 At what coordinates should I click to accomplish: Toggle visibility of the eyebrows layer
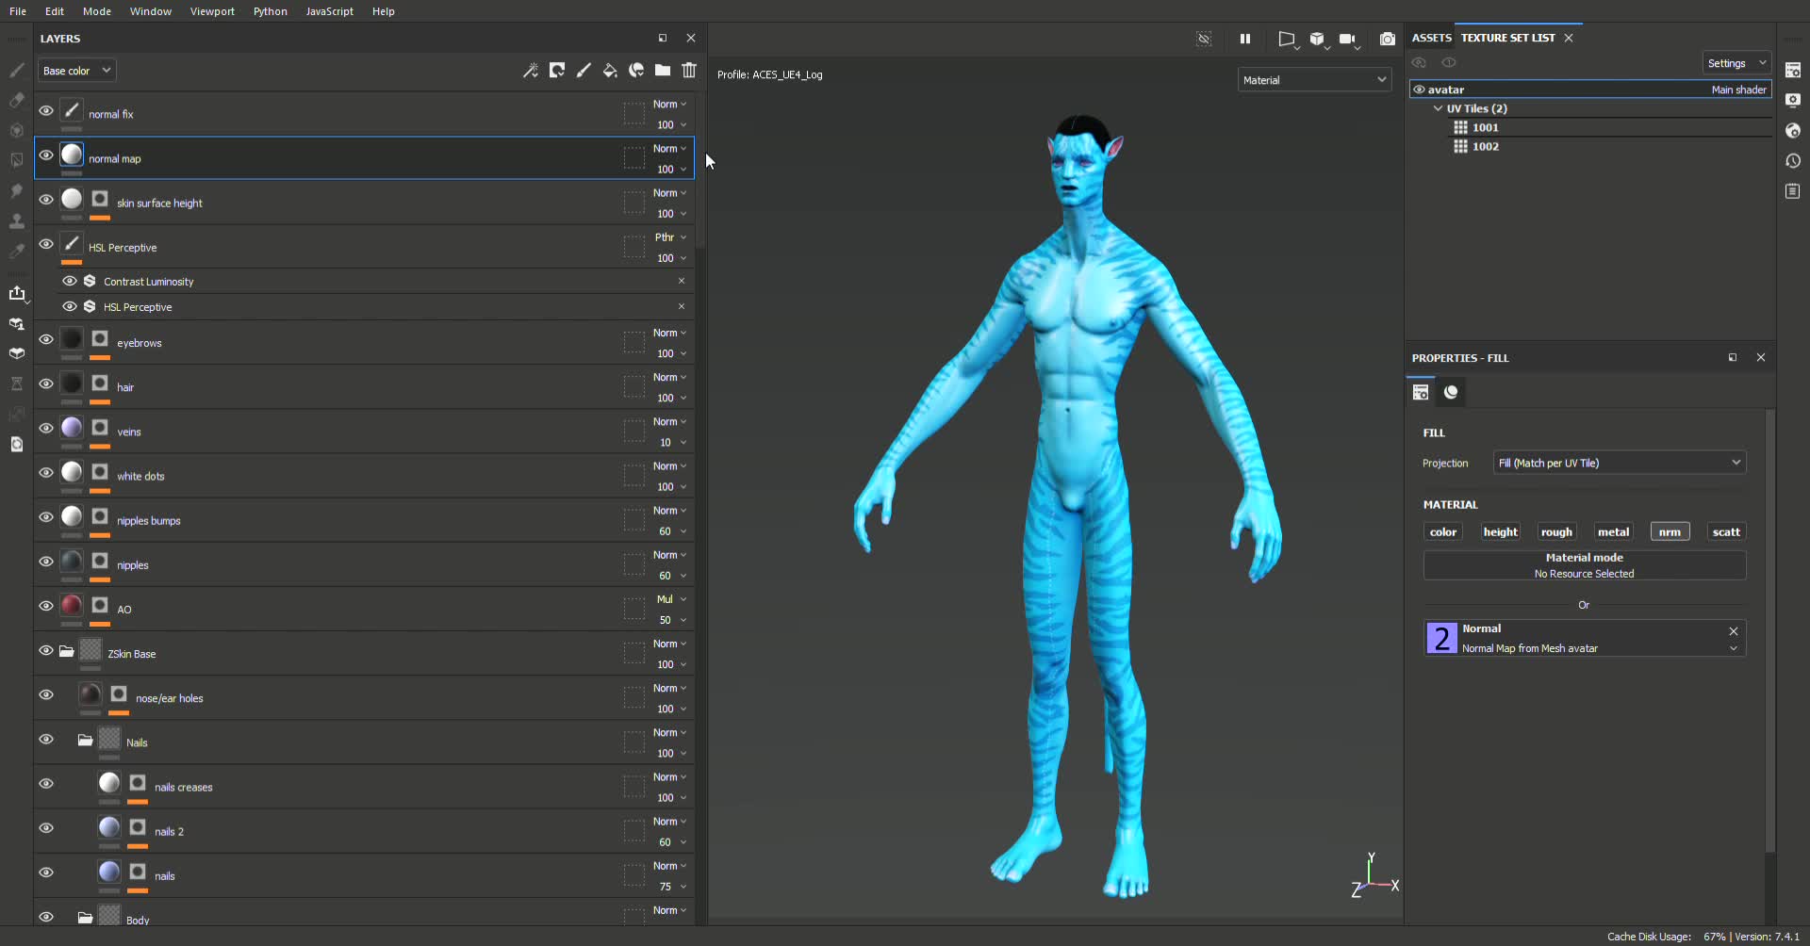(45, 339)
